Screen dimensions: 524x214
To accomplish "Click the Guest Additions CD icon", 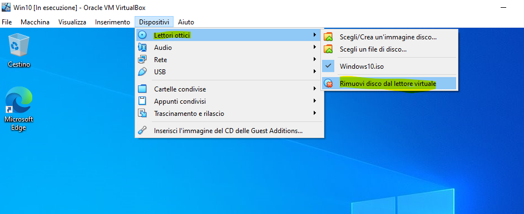I will pos(142,131).
